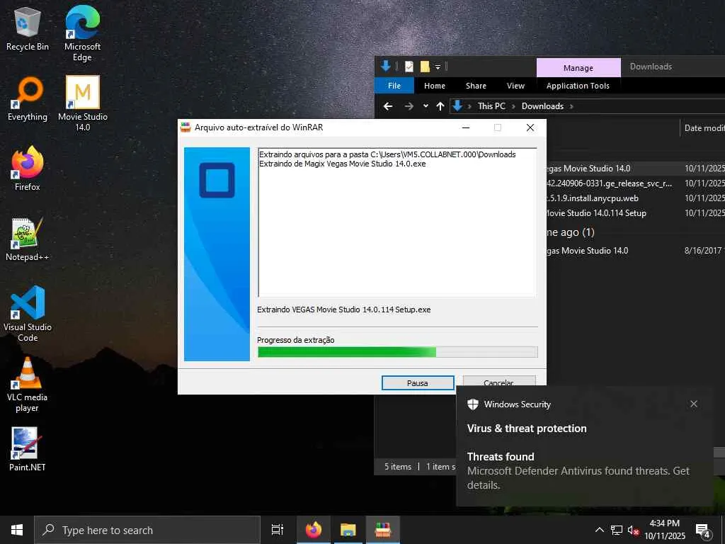Go up one folder level
The width and height of the screenshot is (725, 544).
tap(440, 106)
